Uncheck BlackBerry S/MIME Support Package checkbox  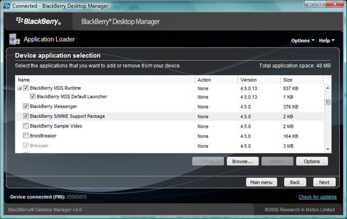(x=26, y=116)
